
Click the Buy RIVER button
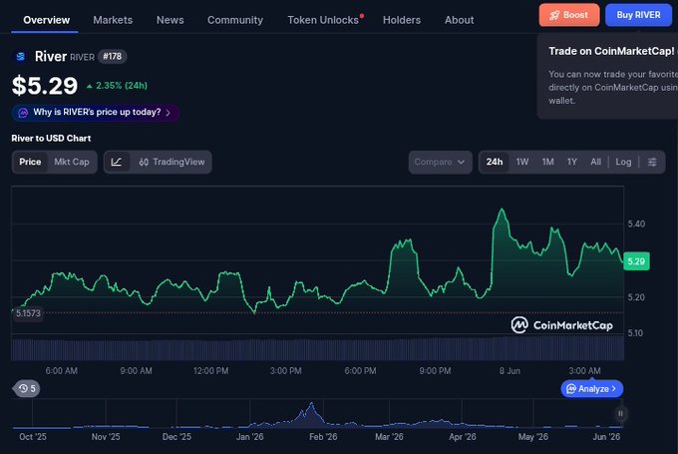pyautogui.click(x=638, y=15)
